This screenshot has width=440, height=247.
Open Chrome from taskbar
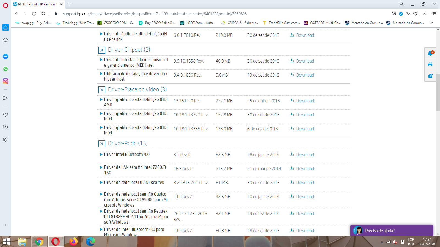[x=39, y=242]
